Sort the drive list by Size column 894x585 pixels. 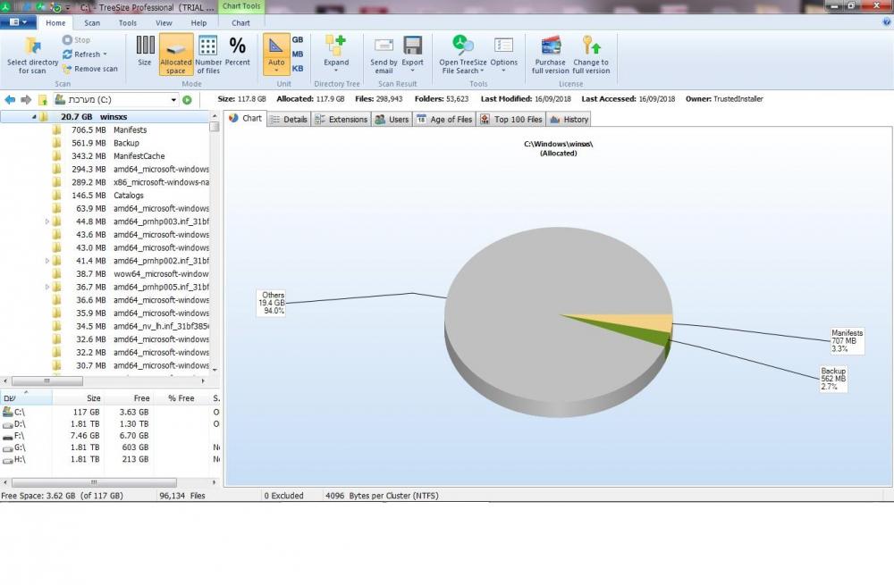coord(78,398)
